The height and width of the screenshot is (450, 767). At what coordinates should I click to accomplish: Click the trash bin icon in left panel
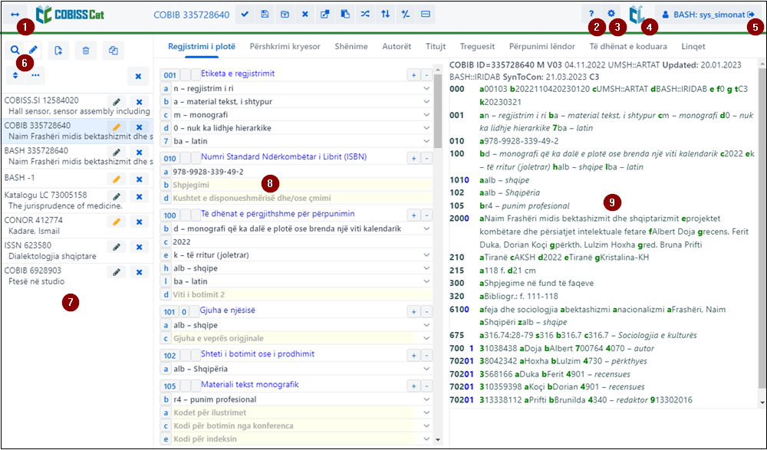tap(86, 51)
